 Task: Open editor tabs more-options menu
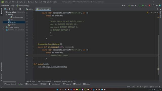point(158,9)
